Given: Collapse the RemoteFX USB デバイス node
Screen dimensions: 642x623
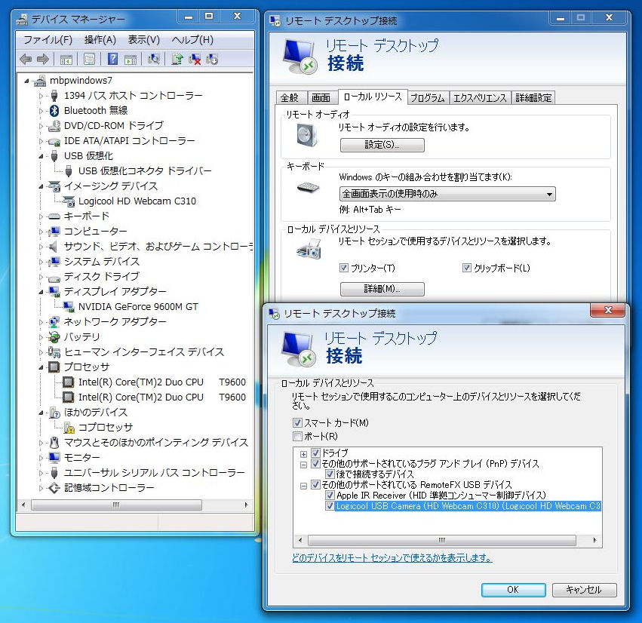Looking at the screenshot, I should tap(303, 486).
